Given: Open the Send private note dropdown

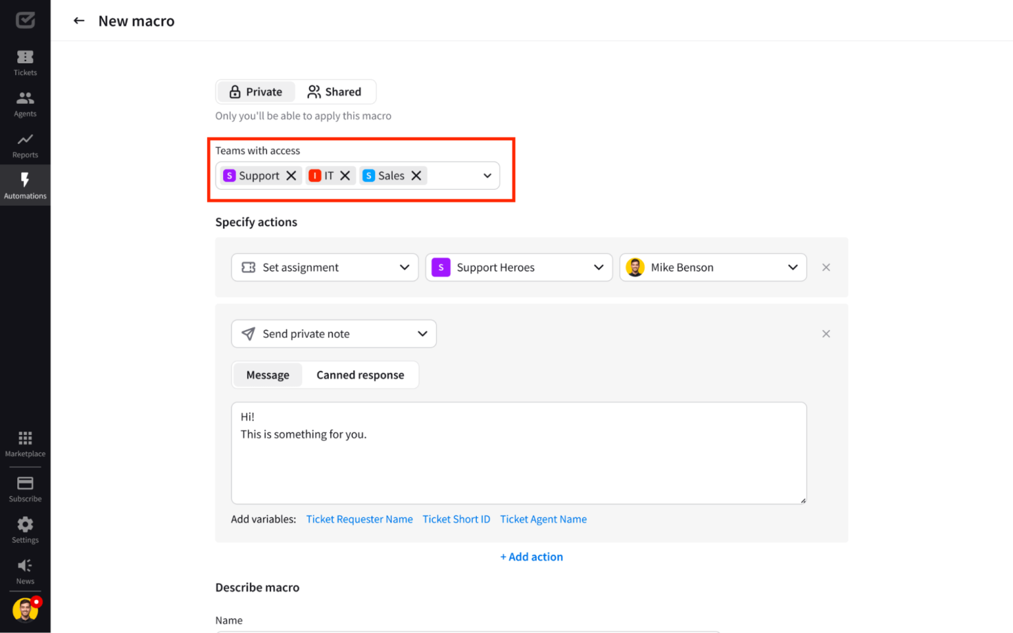Looking at the screenshot, I should [x=334, y=334].
